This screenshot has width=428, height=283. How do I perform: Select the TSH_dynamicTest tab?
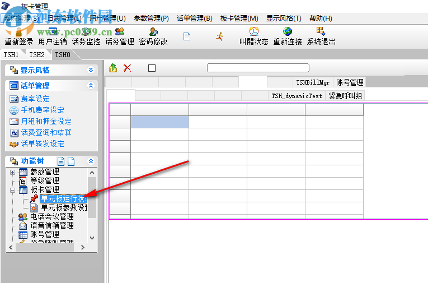pos(297,96)
